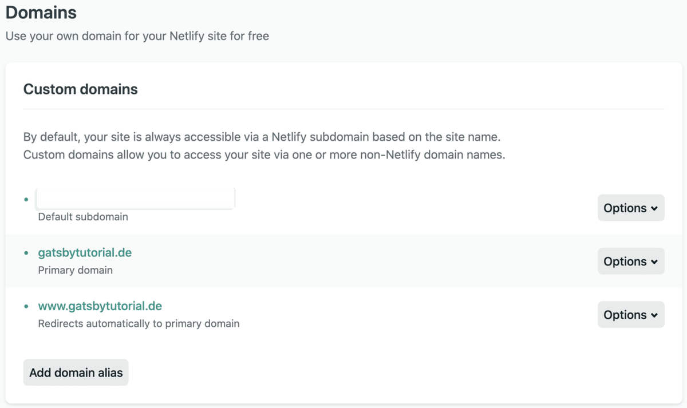This screenshot has height=408, width=687.
Task: Click the divider under Custom domains heading
Action: pyautogui.click(x=343, y=109)
